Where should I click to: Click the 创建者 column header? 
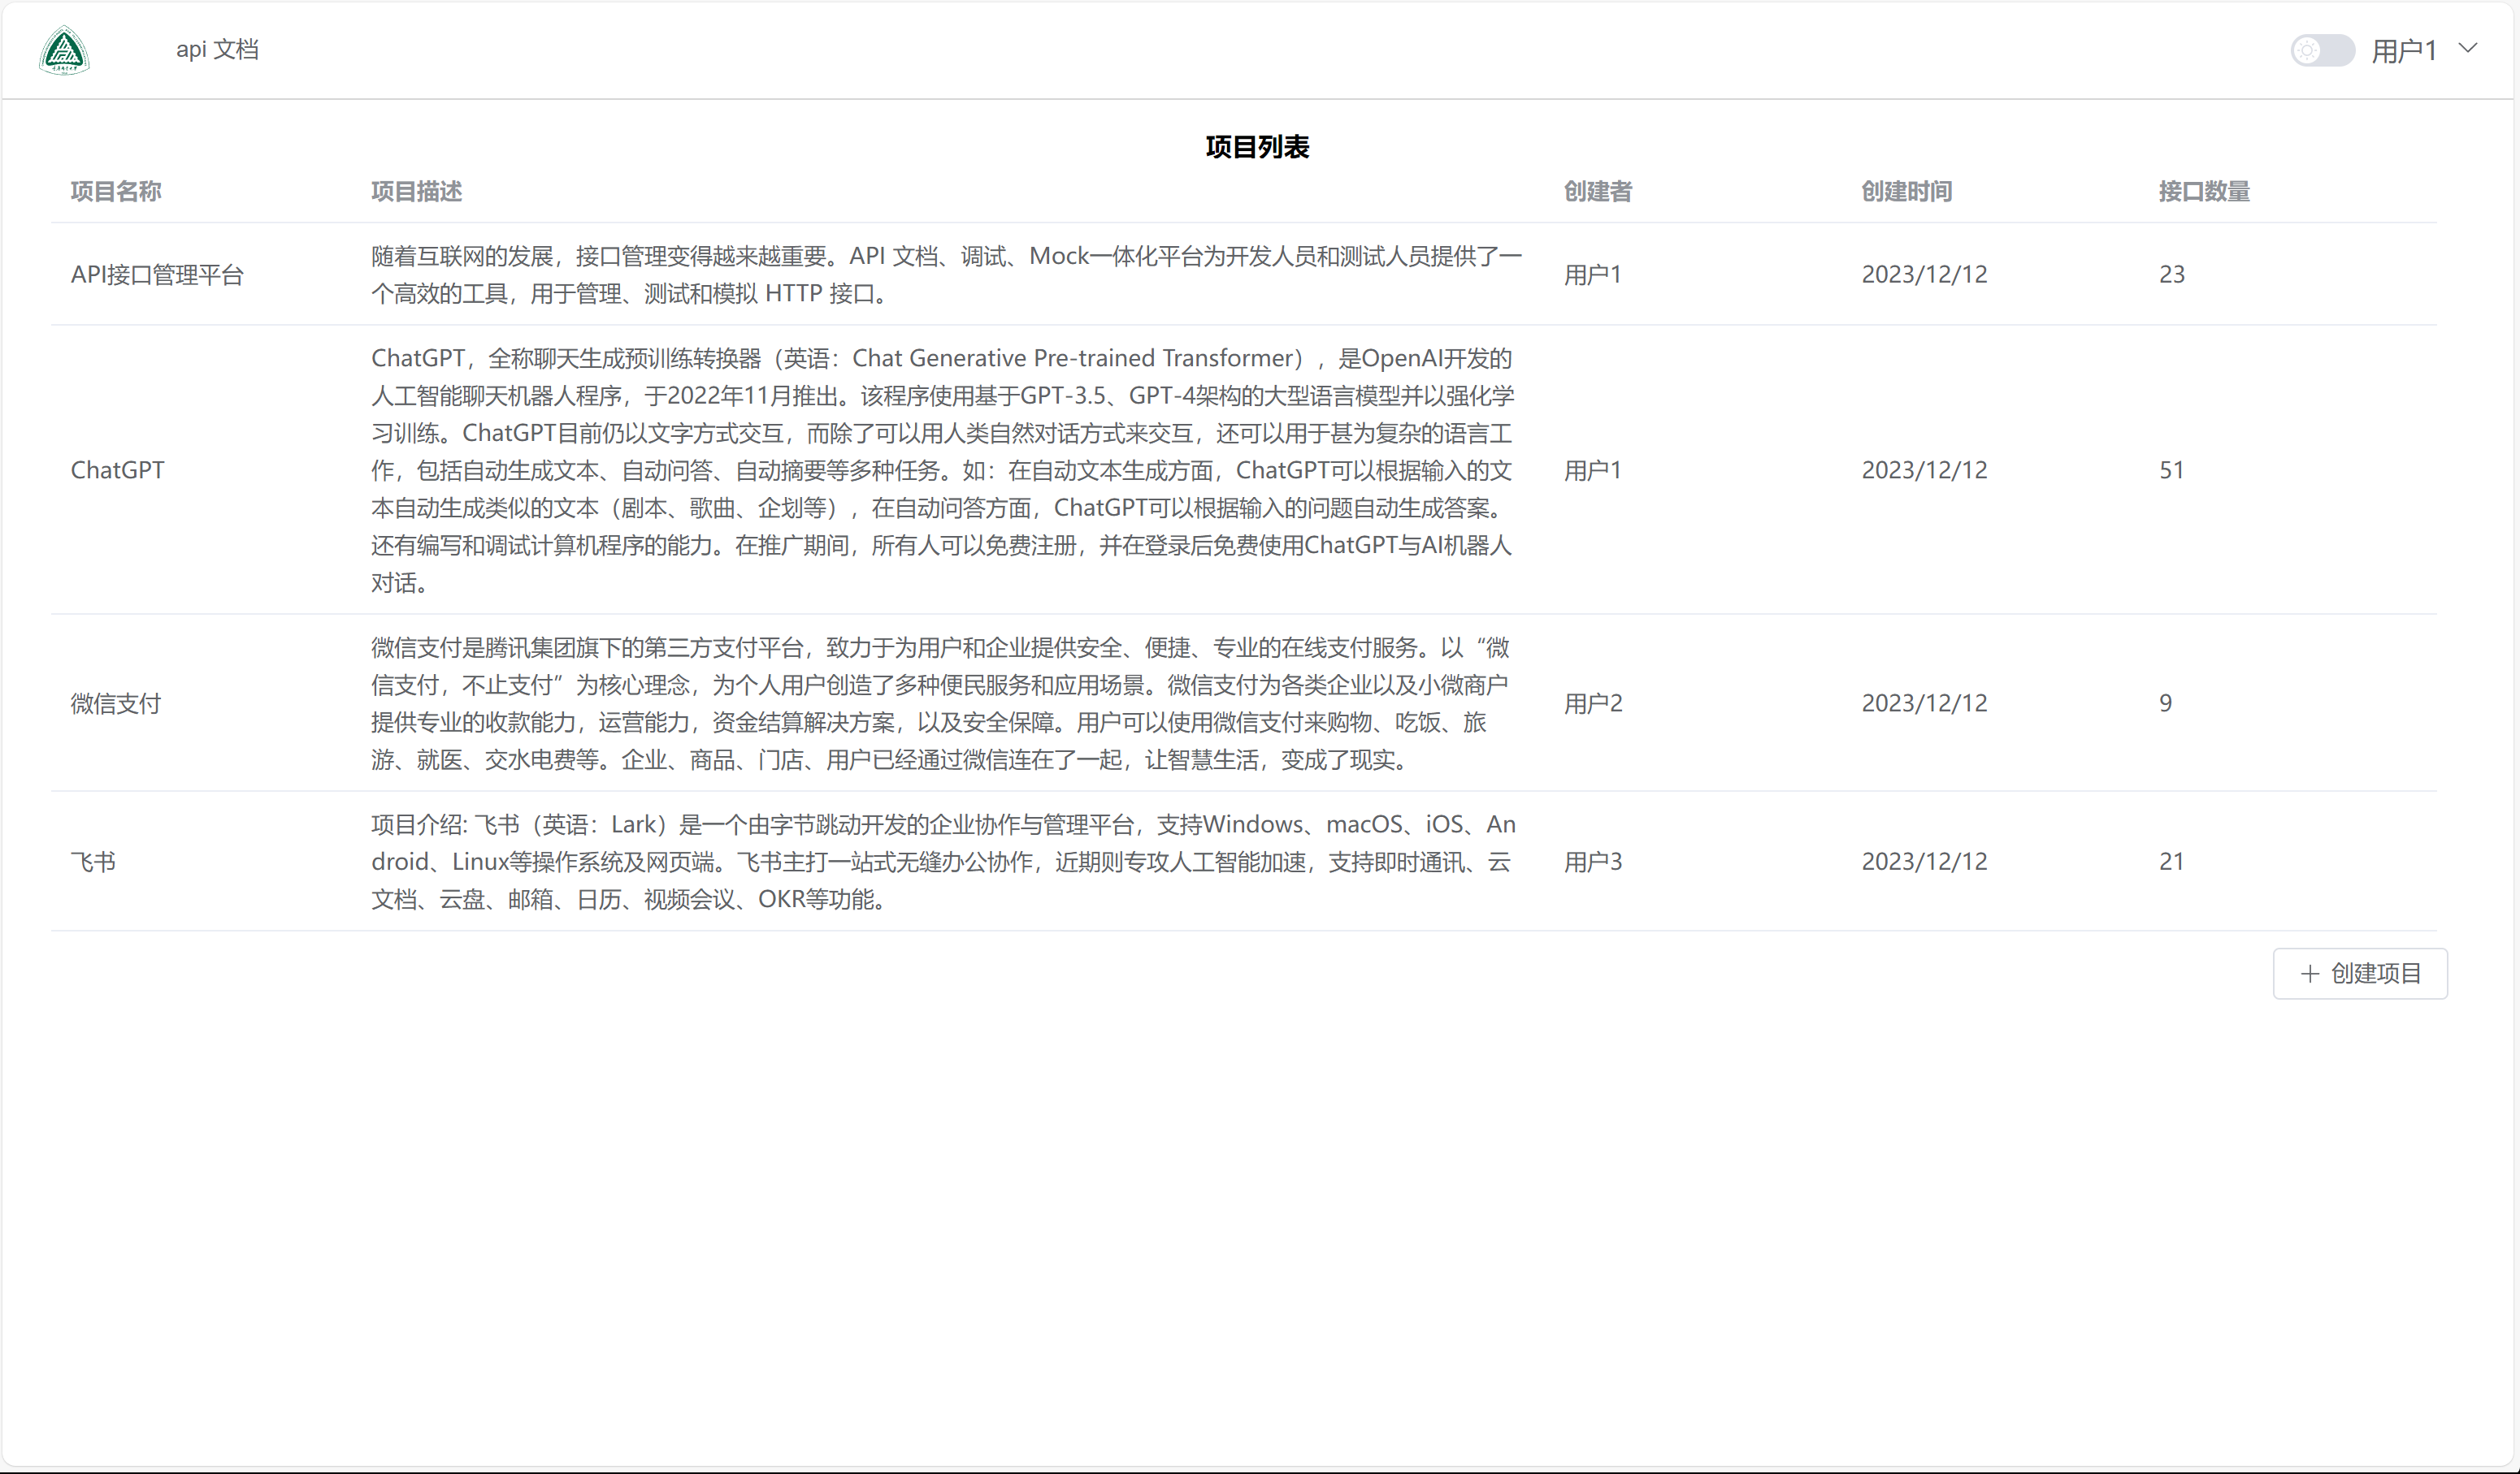coord(1597,192)
